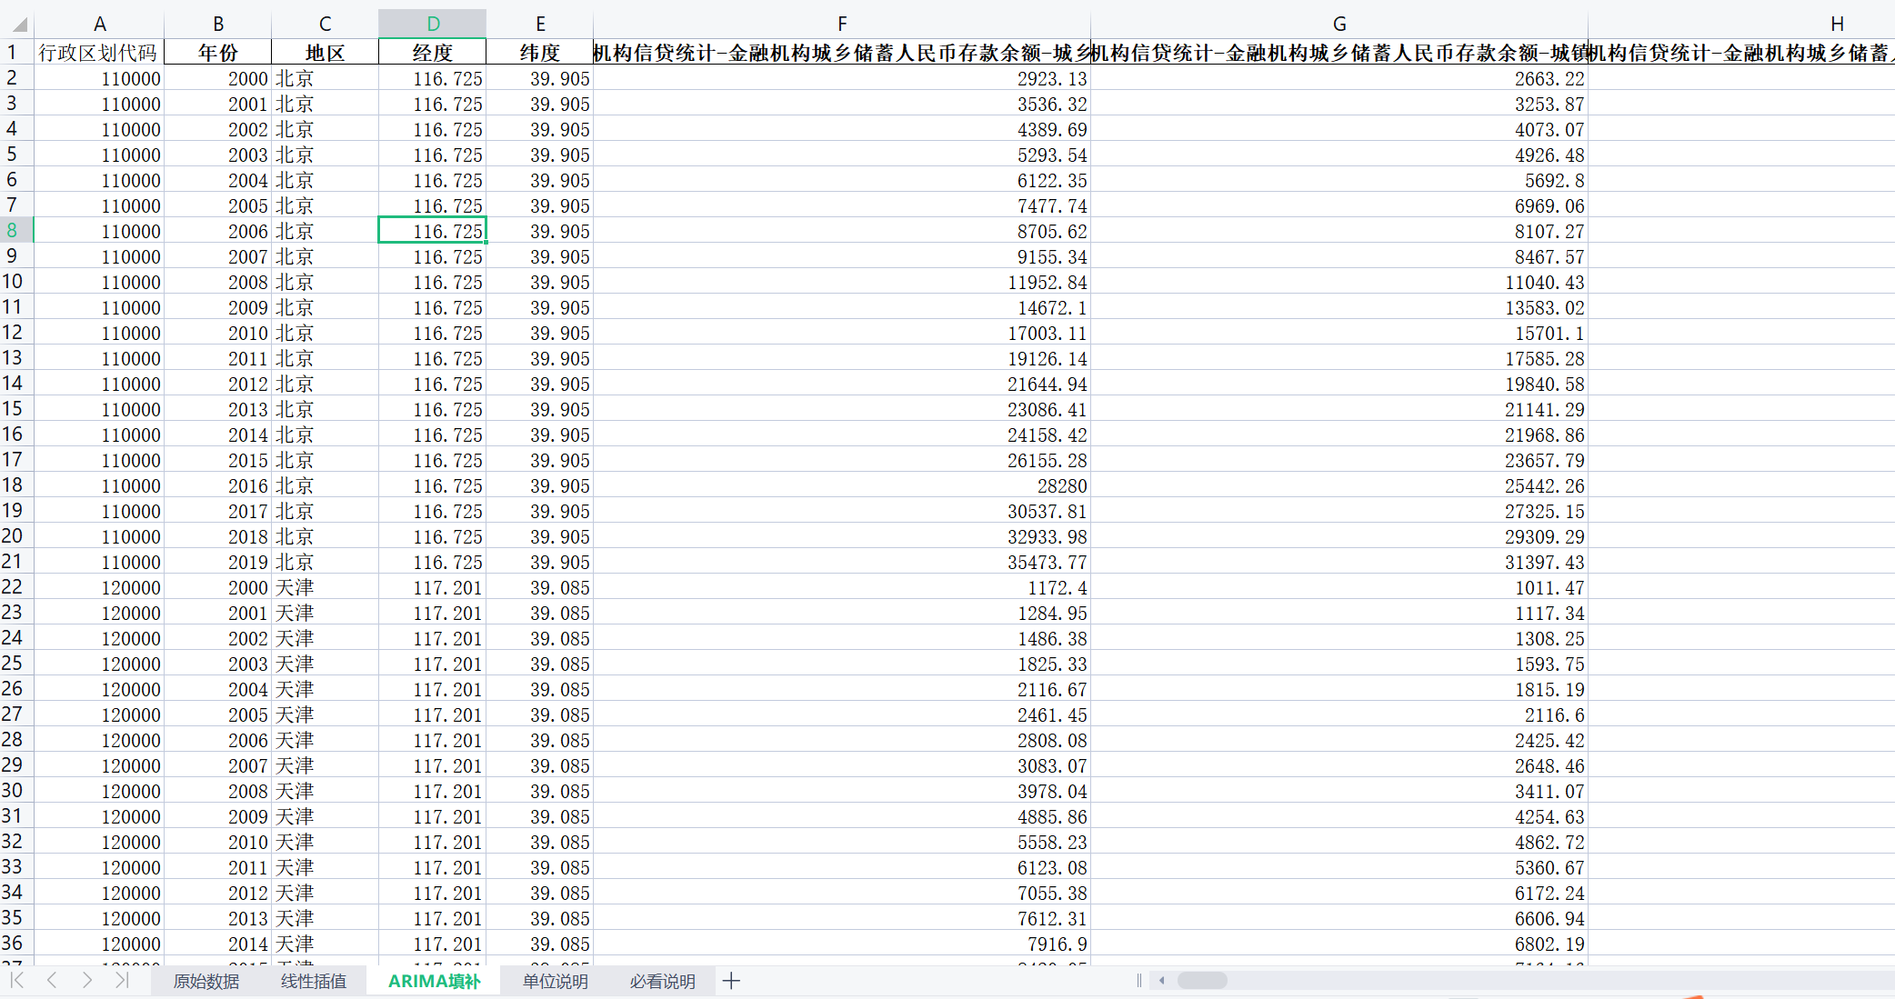Add a new sheet with plus icon
1895x999 pixels.
click(x=731, y=981)
